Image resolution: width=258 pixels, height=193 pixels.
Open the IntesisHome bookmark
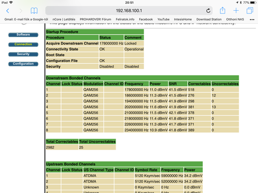(x=183, y=19)
